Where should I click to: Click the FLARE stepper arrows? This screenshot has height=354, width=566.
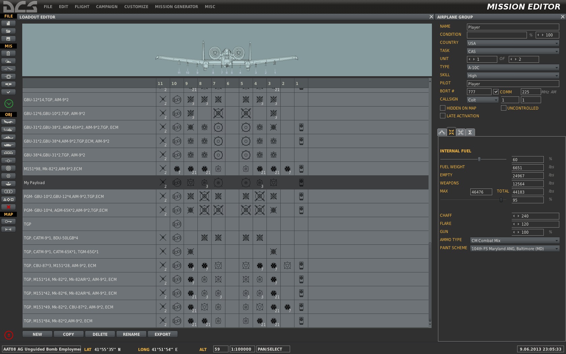pos(516,224)
